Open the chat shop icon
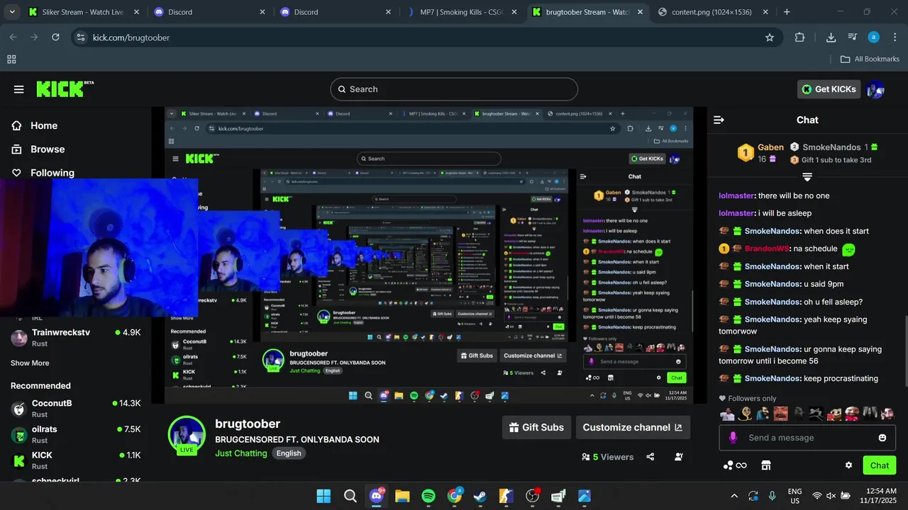Viewport: 908px width, 510px height. [x=765, y=465]
